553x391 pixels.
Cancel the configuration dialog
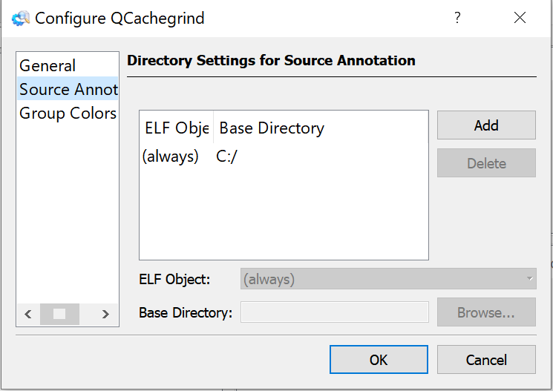(485, 360)
